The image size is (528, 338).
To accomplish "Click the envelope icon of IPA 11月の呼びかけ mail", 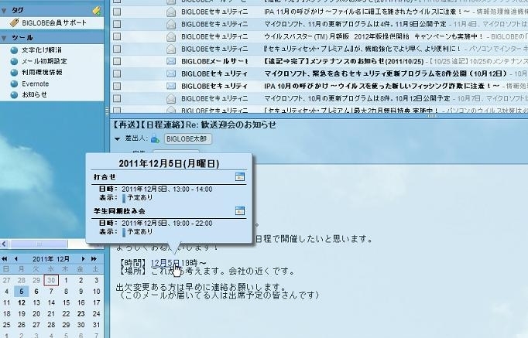I will (171, 12).
